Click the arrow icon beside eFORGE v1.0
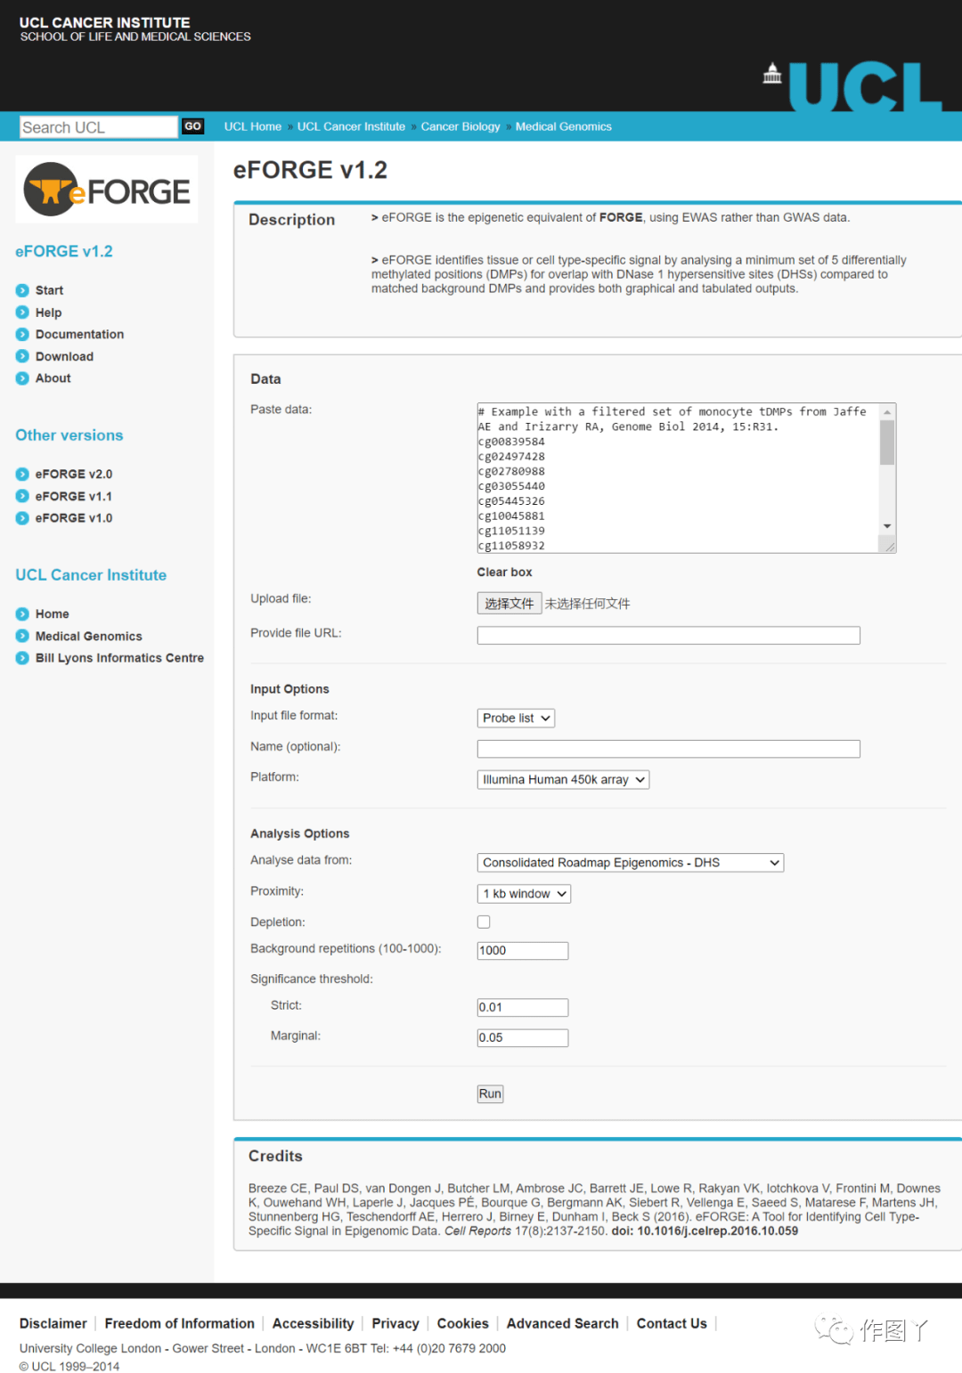This screenshot has height=1373, width=962. coord(22,517)
